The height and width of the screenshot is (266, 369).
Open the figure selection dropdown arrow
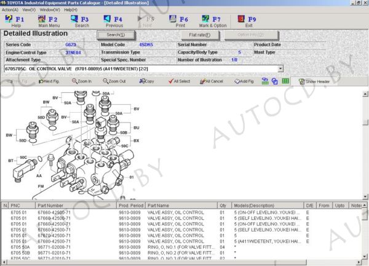click(280, 69)
